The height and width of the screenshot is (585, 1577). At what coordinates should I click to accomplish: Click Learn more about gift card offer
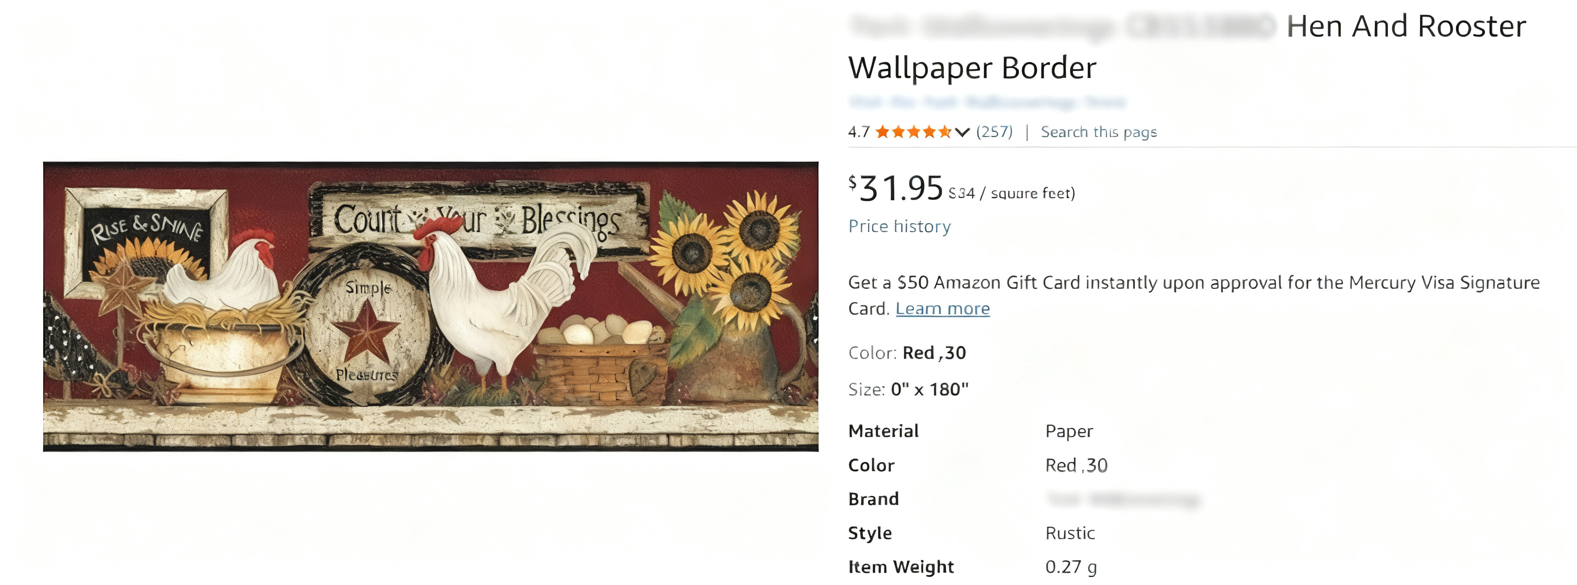point(942,309)
